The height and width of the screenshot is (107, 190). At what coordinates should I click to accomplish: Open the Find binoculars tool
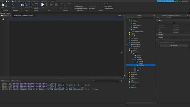click(22, 5)
